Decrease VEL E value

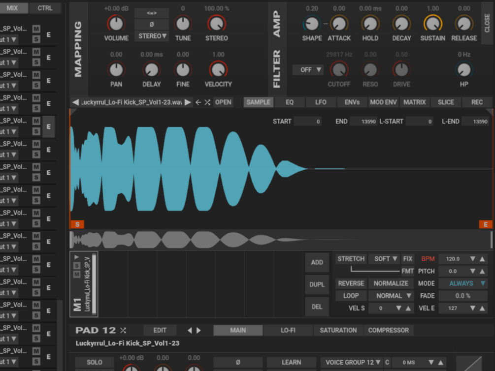pyautogui.click(x=472, y=308)
